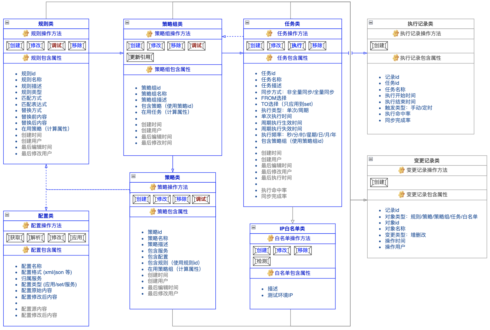Click the gear icon next to 策略操作方法

(x=153, y=187)
